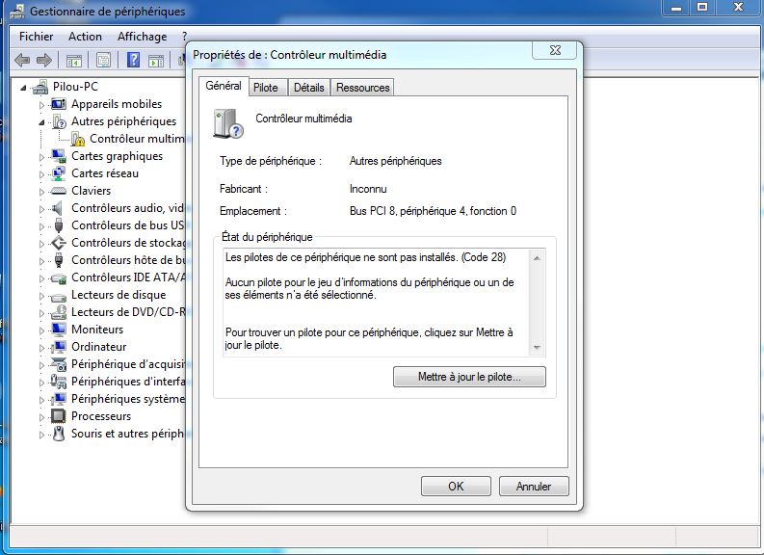Select the Périphériques d'interface tree item
The width and height of the screenshot is (764, 555).
coord(128,382)
